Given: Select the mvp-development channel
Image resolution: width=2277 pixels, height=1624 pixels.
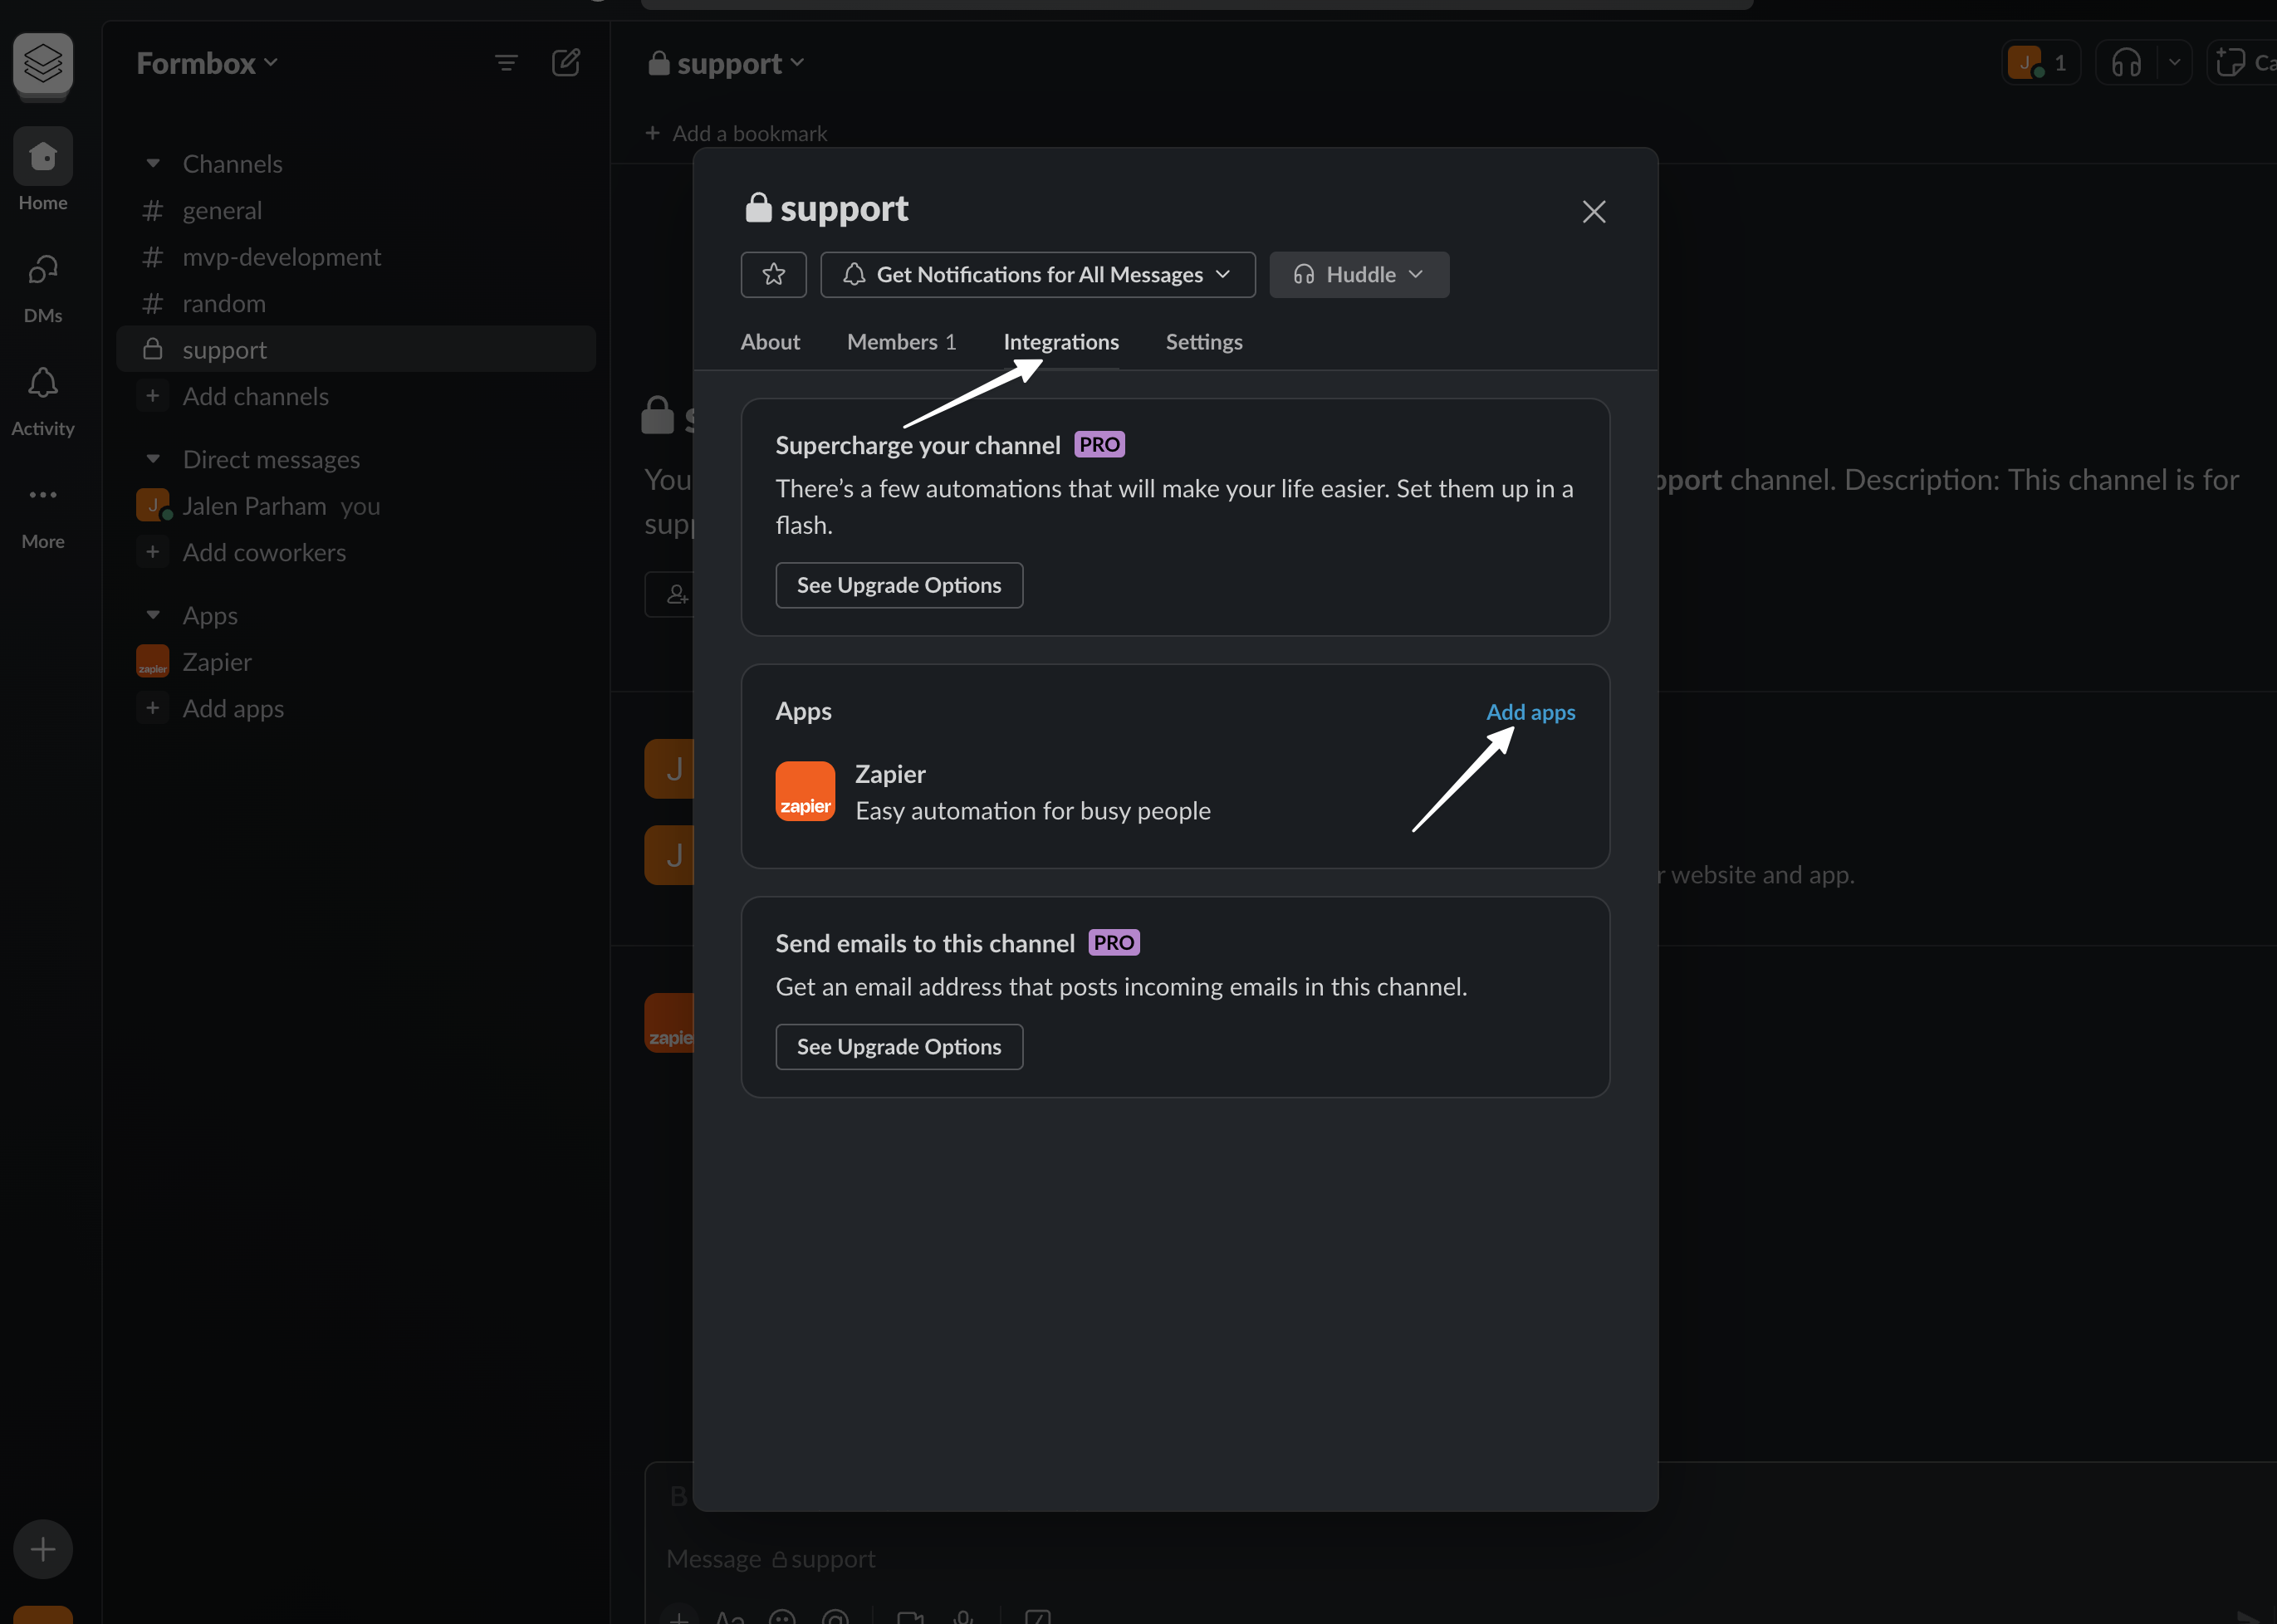Looking at the screenshot, I should point(281,257).
